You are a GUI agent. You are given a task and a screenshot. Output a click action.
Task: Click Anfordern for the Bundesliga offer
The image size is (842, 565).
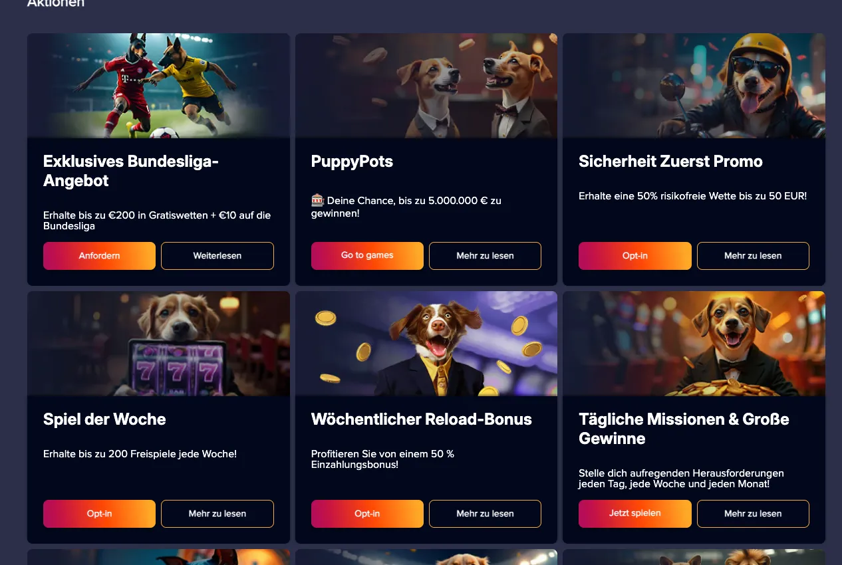pos(99,256)
